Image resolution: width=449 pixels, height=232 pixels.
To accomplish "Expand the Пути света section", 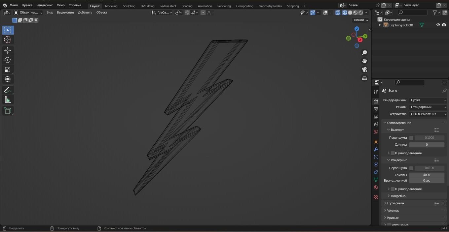I will [x=395, y=203].
